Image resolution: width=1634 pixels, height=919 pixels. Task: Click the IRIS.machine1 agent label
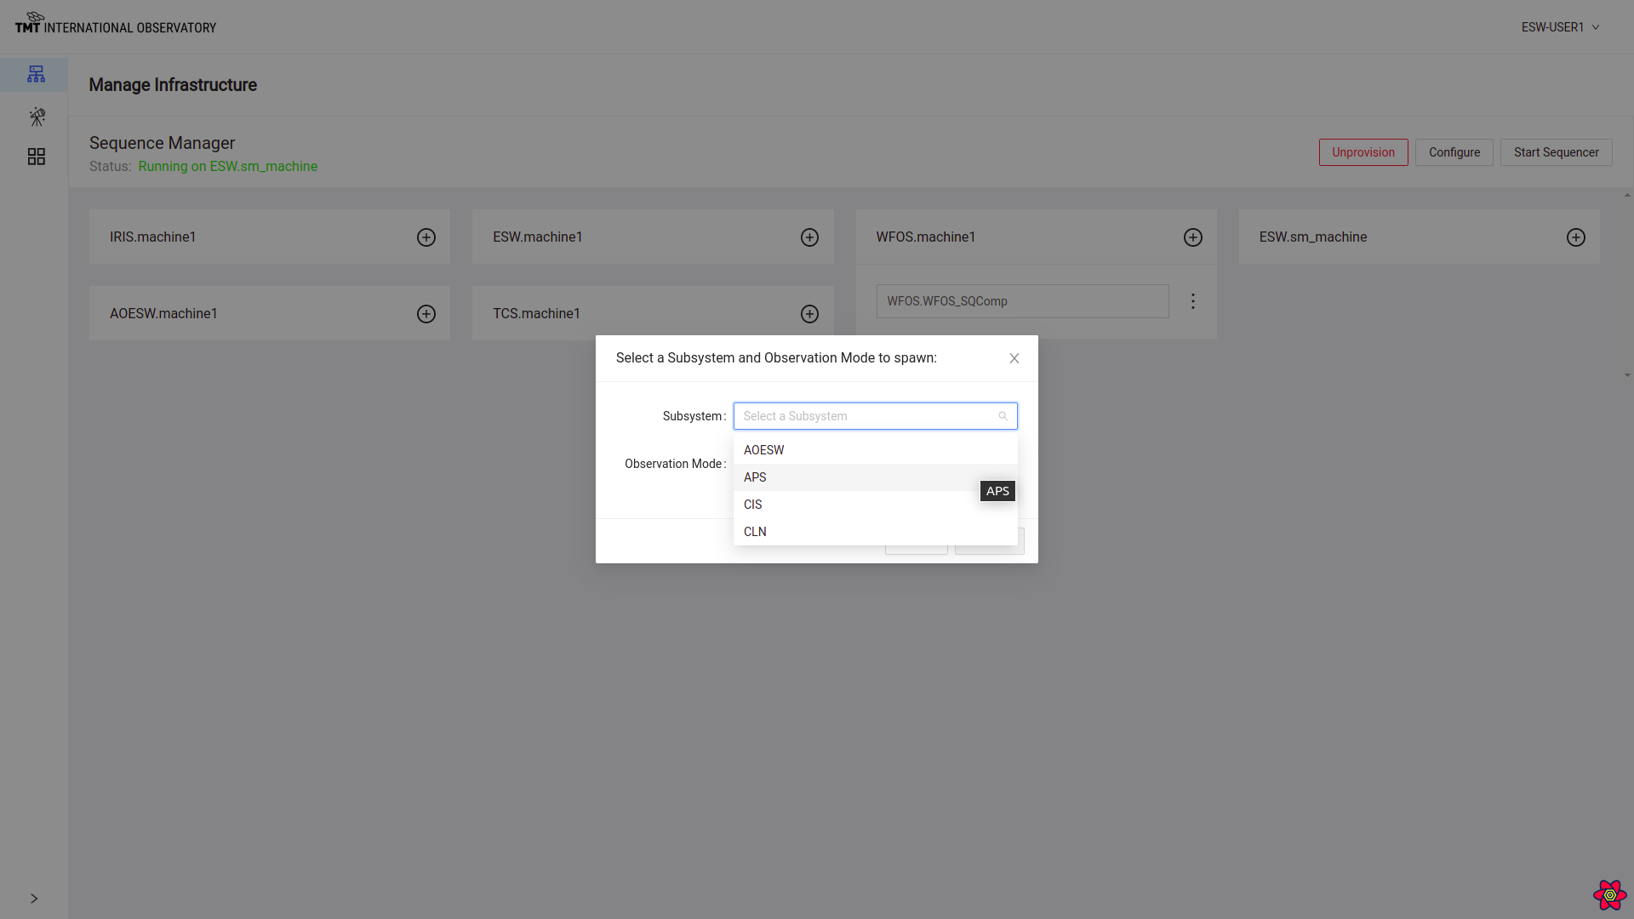tap(153, 237)
